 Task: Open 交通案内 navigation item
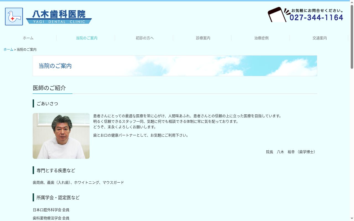coord(320,38)
